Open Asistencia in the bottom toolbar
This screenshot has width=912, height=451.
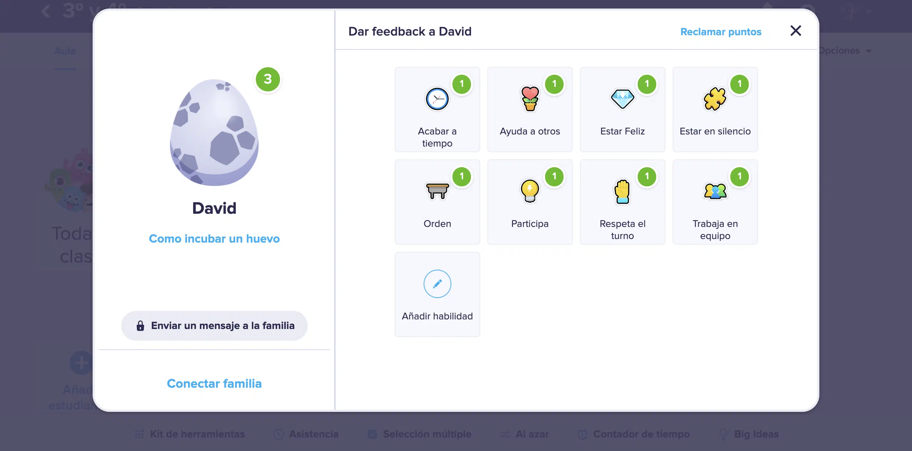(306, 434)
